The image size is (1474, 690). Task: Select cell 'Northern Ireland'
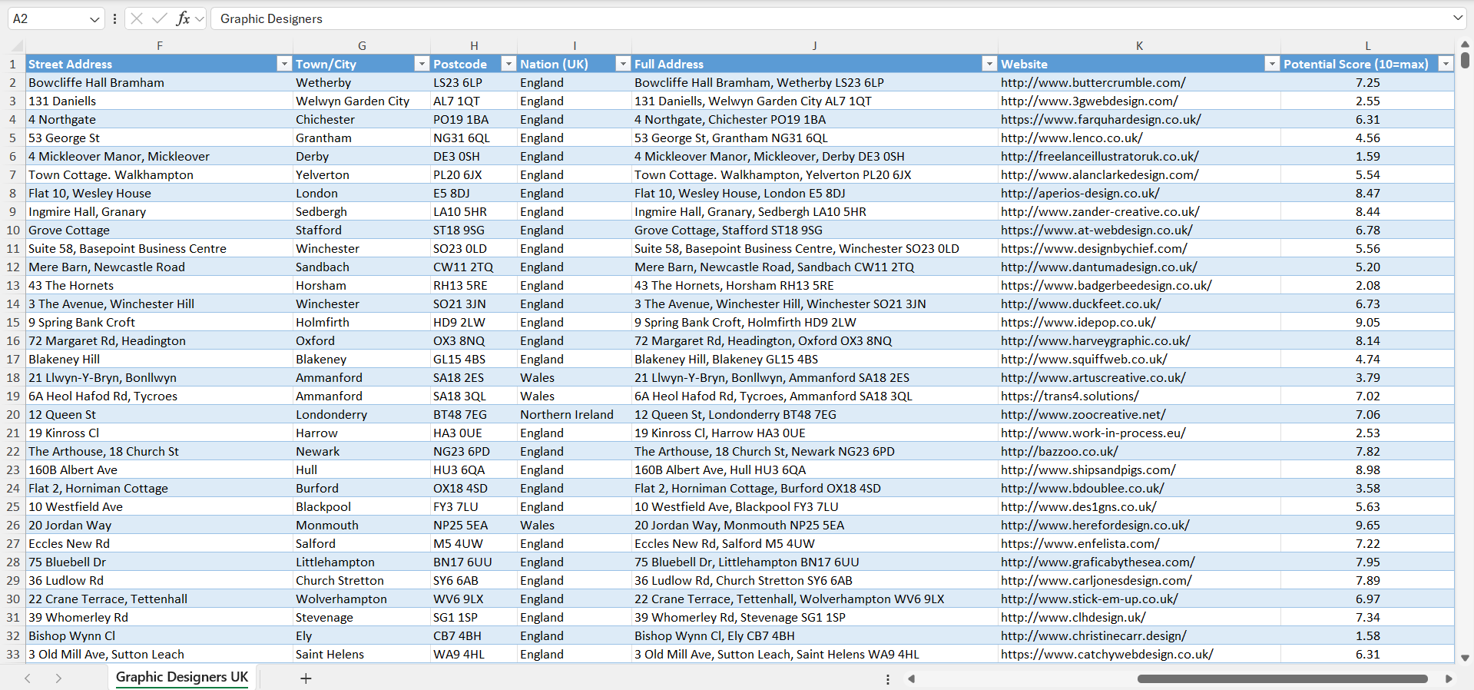574,415
